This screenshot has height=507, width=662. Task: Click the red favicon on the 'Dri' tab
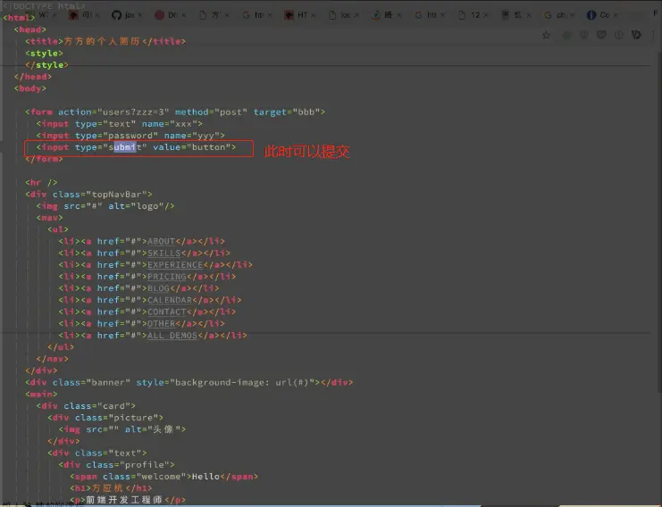coord(159,15)
